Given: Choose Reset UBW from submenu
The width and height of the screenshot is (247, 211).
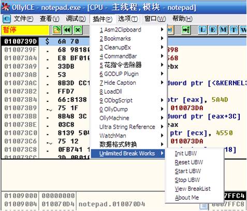Looking at the screenshot, I should click(195, 162).
